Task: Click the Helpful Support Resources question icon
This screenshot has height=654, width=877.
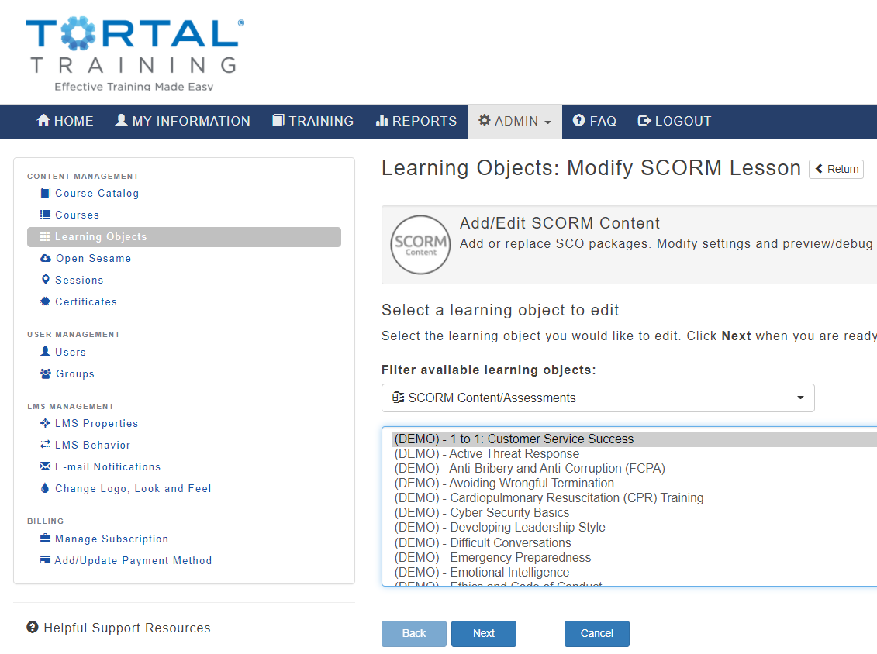Action: point(33,627)
